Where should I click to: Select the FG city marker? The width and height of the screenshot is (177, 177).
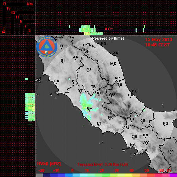(x=165, y=124)
